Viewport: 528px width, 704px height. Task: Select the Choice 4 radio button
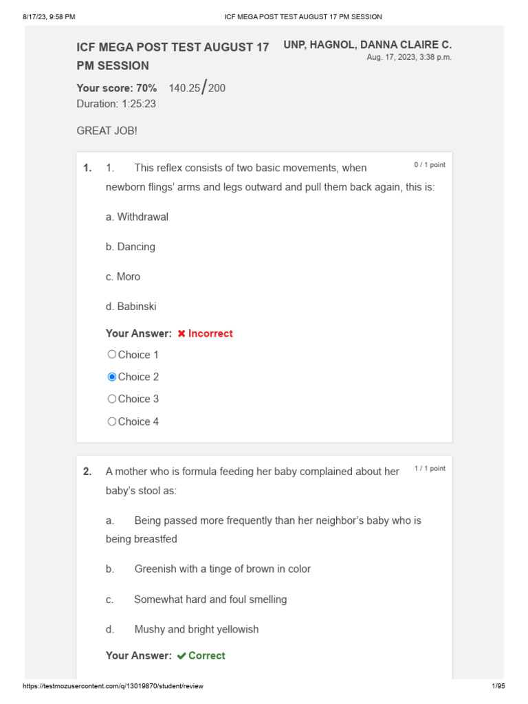[112, 421]
